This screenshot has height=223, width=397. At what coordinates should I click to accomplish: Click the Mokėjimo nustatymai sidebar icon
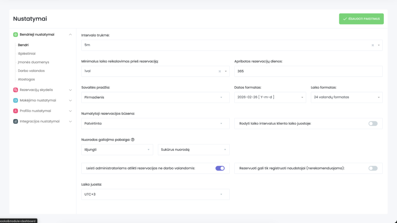click(16, 100)
